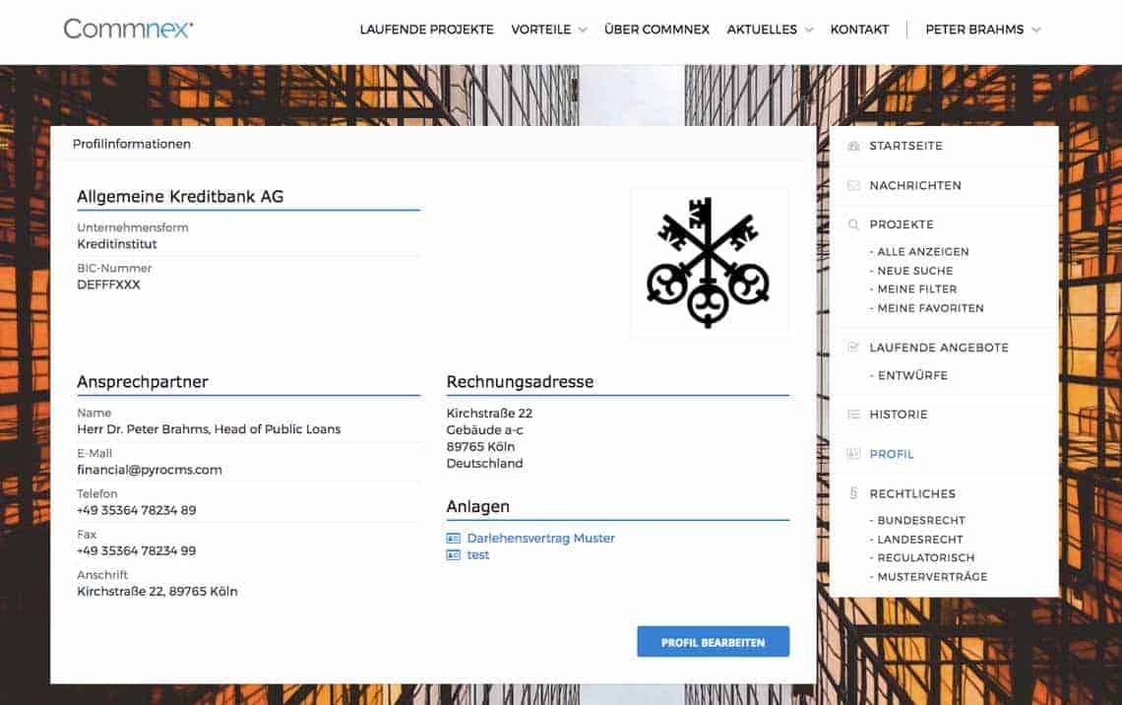Open Nachrichten in sidebar
Viewport: 1122px width, 705px height.
click(x=915, y=185)
